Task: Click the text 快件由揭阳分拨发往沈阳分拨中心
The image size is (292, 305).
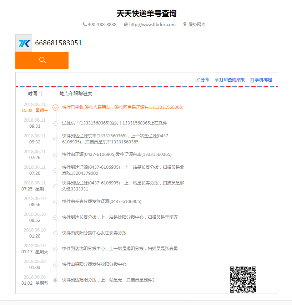Action: coord(94,264)
